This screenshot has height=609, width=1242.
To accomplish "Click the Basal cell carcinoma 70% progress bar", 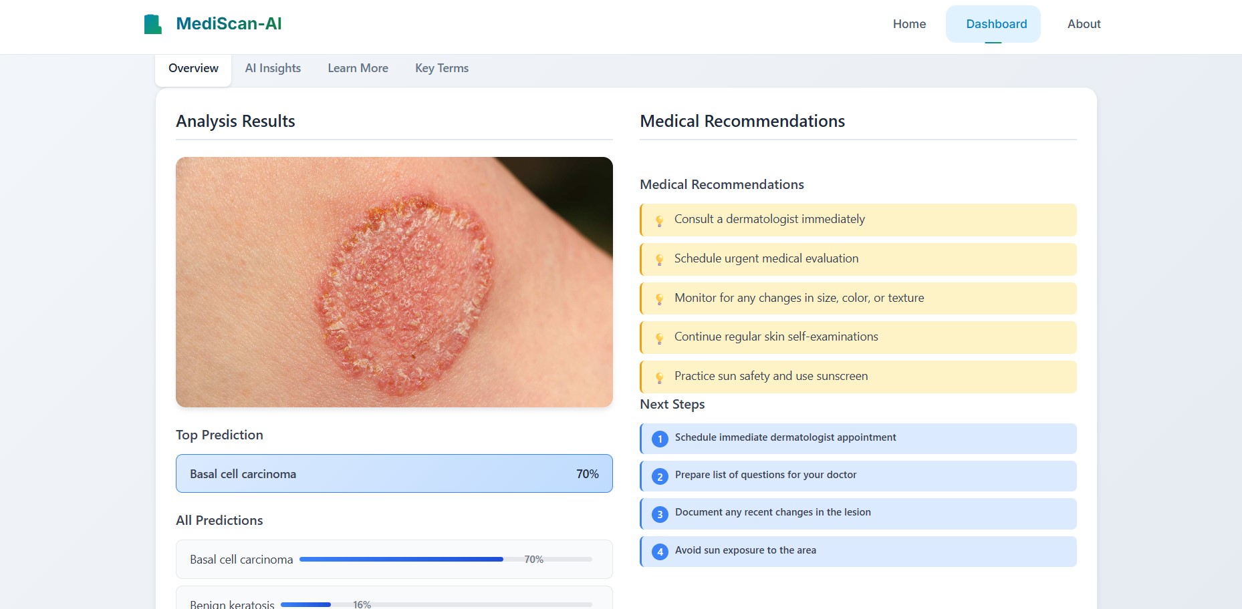I will (446, 560).
